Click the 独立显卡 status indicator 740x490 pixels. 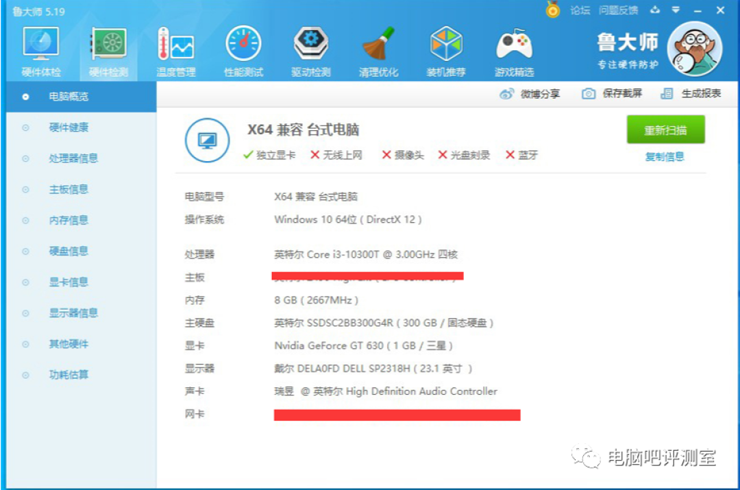pyautogui.click(x=269, y=155)
